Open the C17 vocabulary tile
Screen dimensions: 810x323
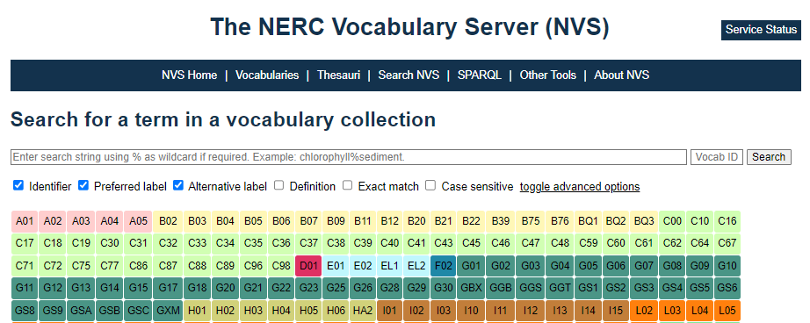pyautogui.click(x=25, y=243)
